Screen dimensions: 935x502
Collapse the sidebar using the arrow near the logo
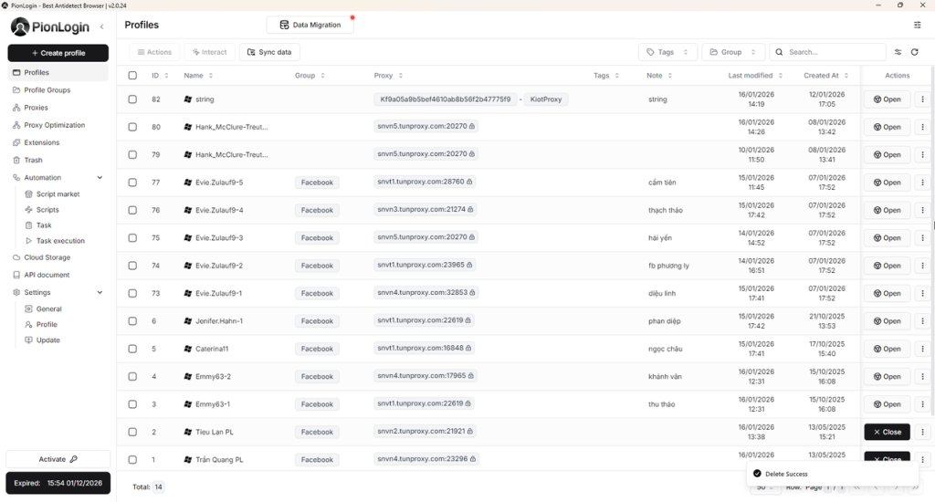101,26
